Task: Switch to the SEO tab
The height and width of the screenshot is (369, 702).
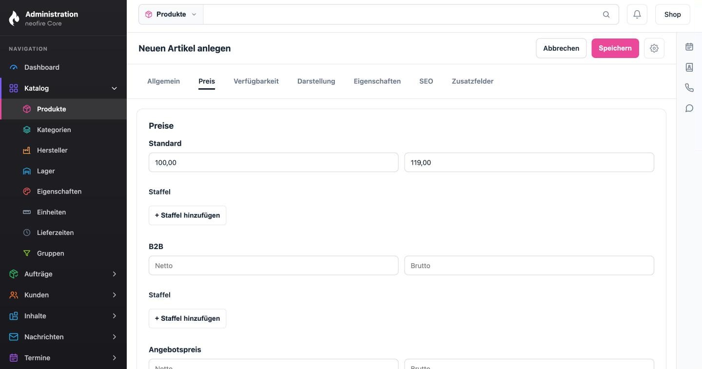Action: click(x=426, y=81)
